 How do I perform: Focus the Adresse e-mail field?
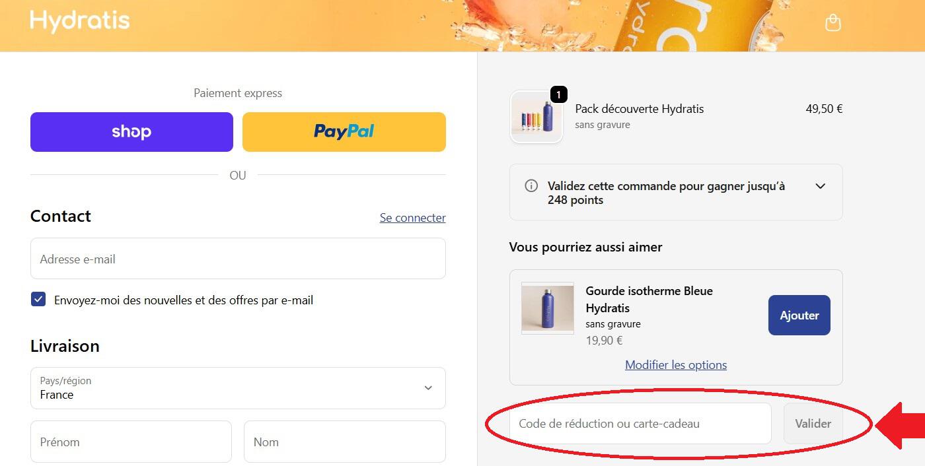coord(238,259)
